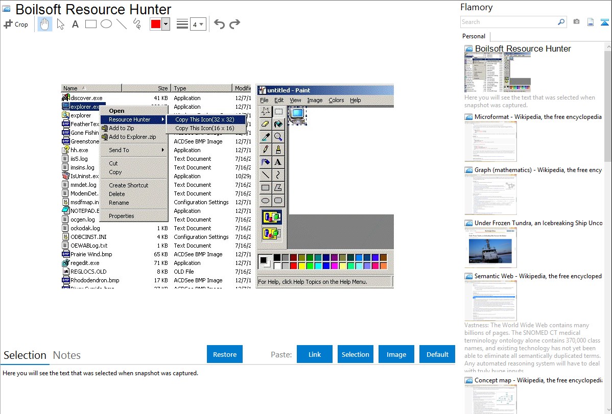This screenshot has width=612, height=414.
Task: Expand the Send To submenu arrow
Action: (163, 150)
